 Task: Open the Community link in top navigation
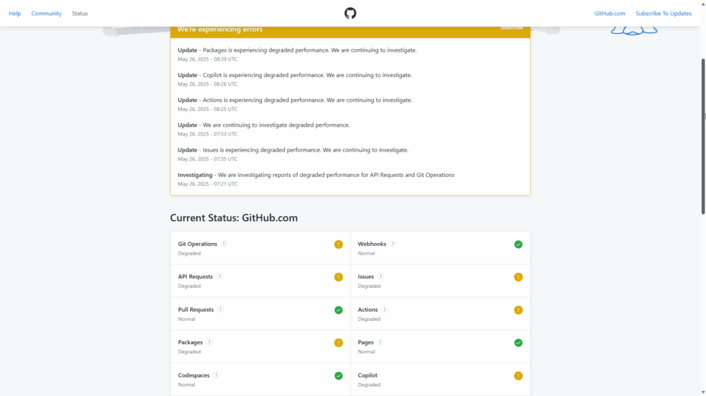point(46,14)
